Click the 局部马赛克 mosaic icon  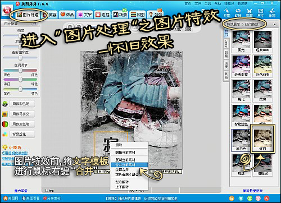pyautogui.click(x=5, y=114)
